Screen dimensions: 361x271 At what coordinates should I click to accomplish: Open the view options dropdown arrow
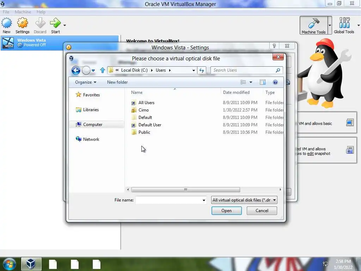(251, 82)
